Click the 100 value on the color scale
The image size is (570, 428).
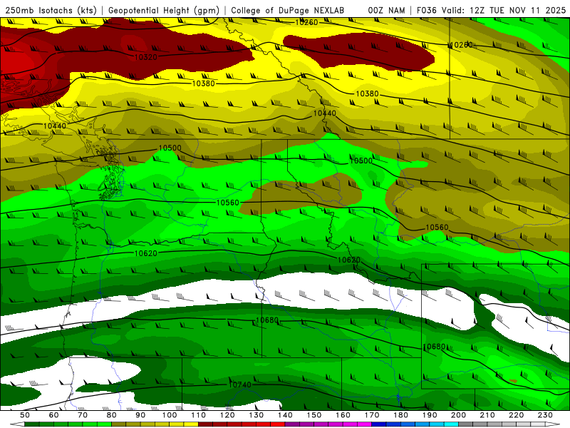(170, 415)
